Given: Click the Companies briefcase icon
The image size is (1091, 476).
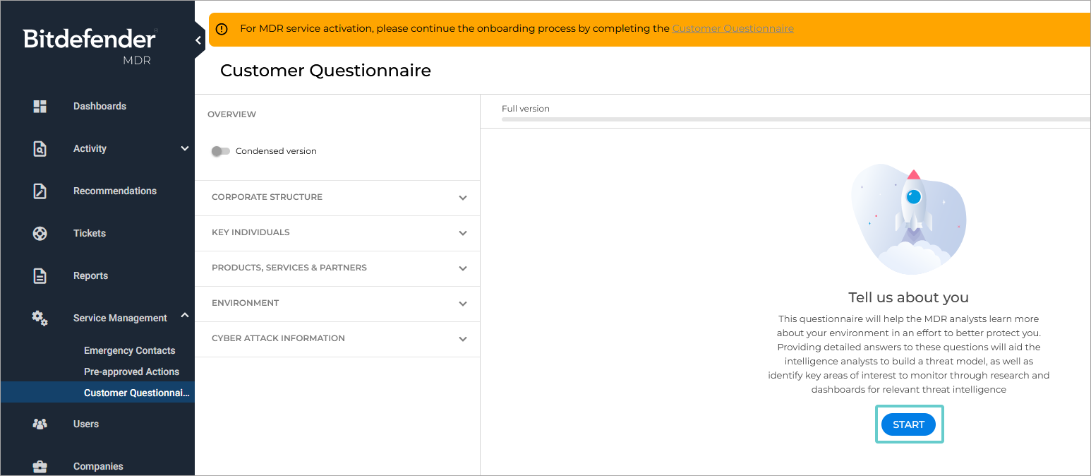Looking at the screenshot, I should coord(40,467).
